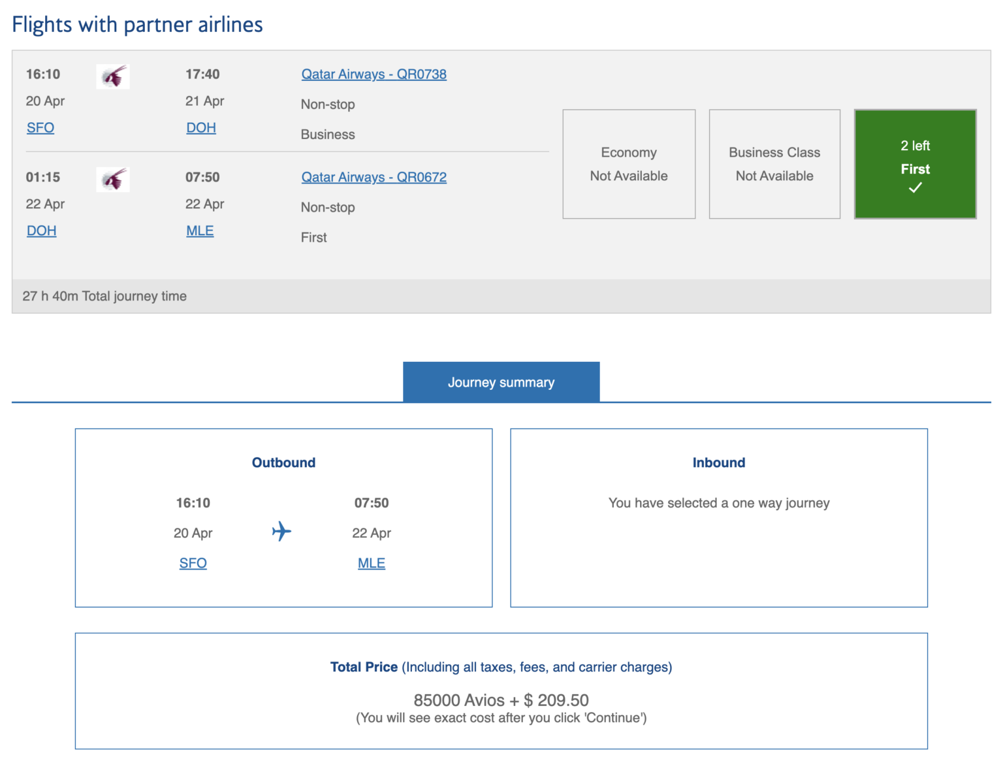Open flight details for Qatar Airways QR0738

374,74
